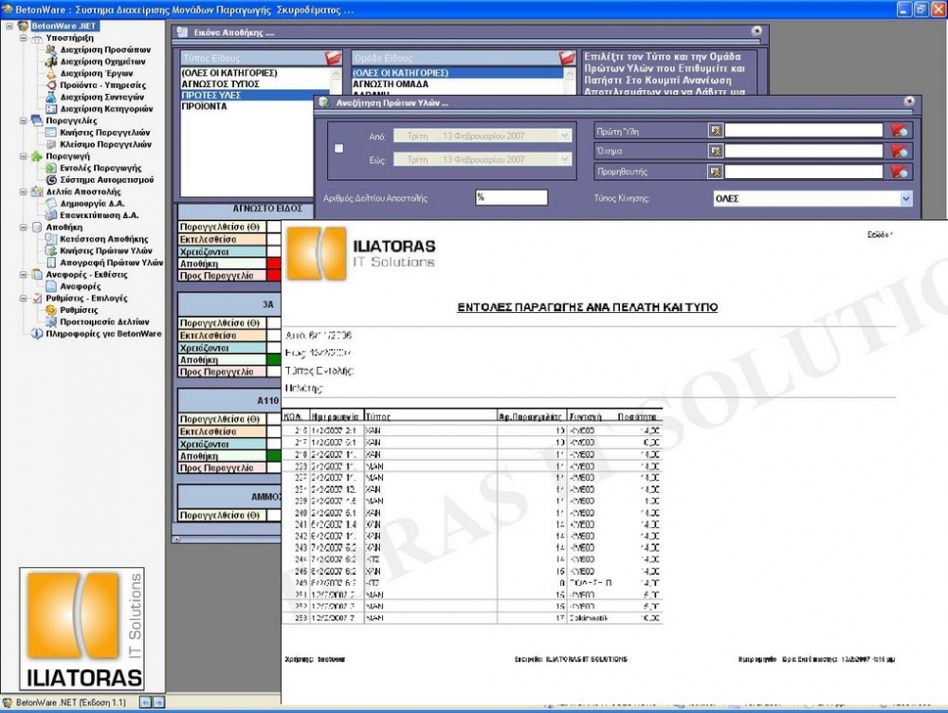Open the lookup button for Προμηθευτής
This screenshot has width=948, height=713.
click(715, 172)
